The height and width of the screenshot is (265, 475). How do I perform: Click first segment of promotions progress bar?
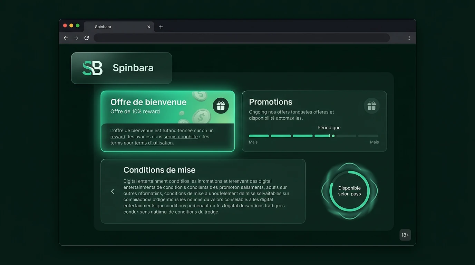point(259,136)
